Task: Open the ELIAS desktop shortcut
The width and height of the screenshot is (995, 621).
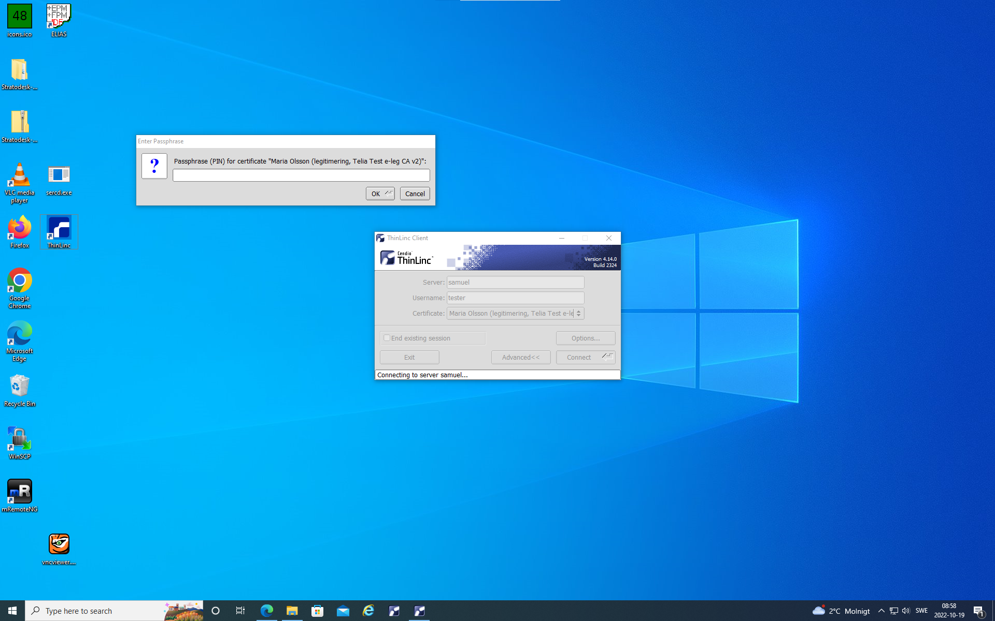Action: pyautogui.click(x=59, y=21)
